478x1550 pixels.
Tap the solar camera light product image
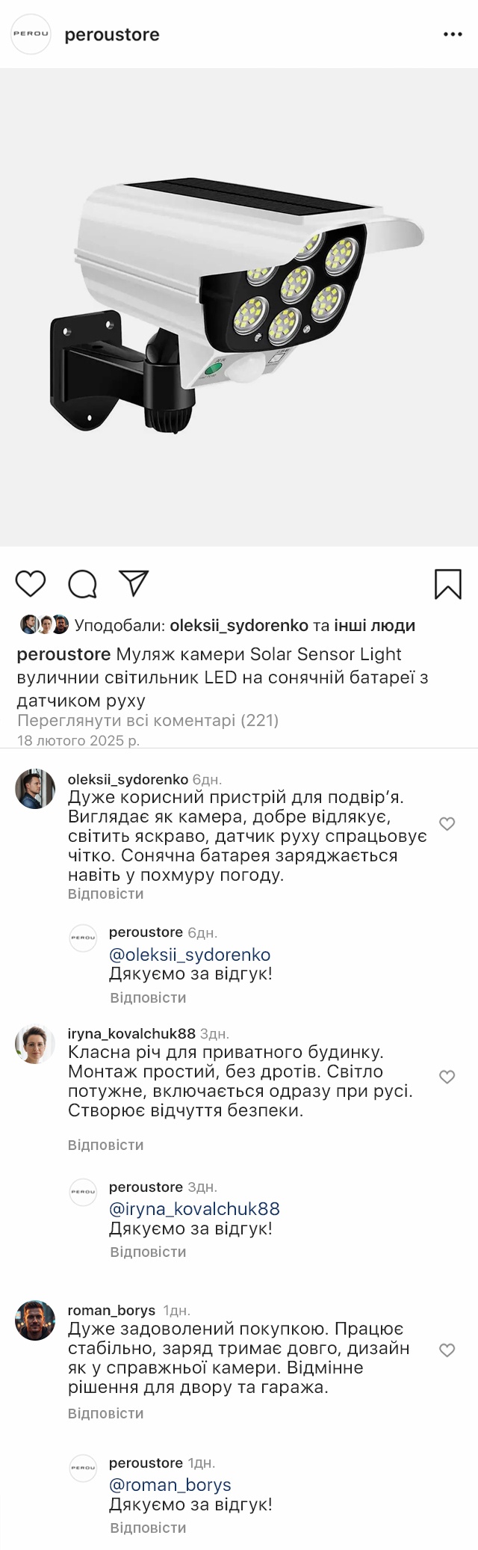pyautogui.click(x=239, y=307)
